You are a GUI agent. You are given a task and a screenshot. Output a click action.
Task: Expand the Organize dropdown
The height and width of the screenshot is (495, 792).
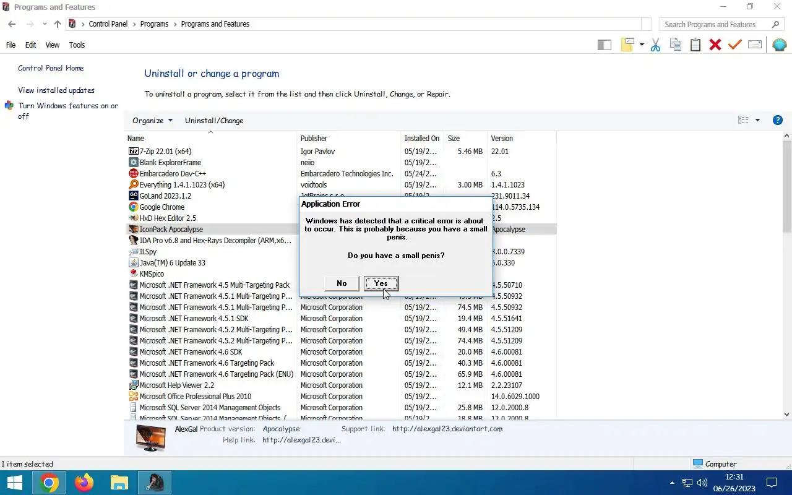tap(152, 120)
